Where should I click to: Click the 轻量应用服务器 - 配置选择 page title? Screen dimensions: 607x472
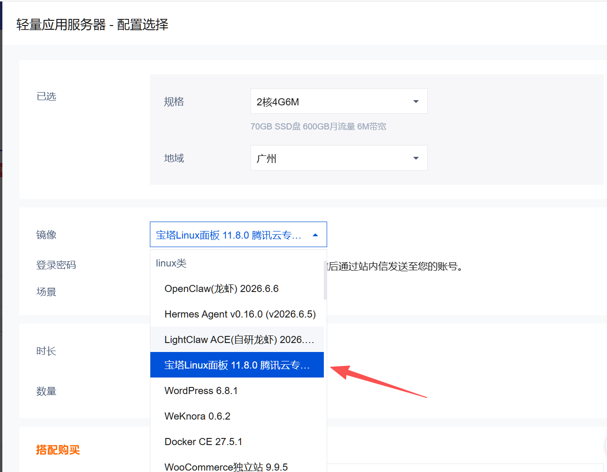click(92, 25)
